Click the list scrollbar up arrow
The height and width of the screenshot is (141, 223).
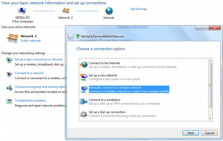pyautogui.click(x=210, y=61)
